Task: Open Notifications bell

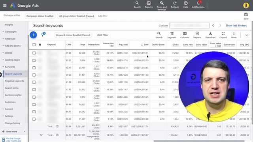Action: tap(198, 5)
